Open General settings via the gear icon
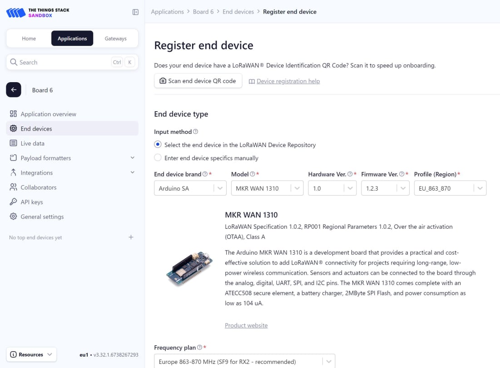Screen dimensions: 500x368 pyautogui.click(x=13, y=216)
